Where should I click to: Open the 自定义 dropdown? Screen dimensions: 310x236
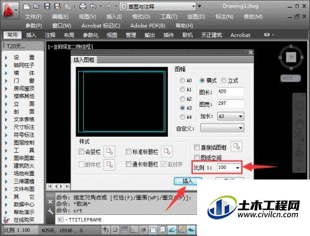point(222,128)
